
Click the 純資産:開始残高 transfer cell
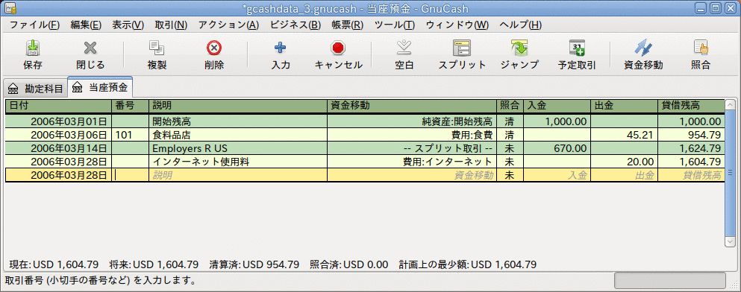point(412,121)
